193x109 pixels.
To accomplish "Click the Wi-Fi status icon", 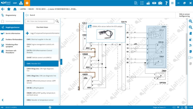I will (x=178, y=107).
